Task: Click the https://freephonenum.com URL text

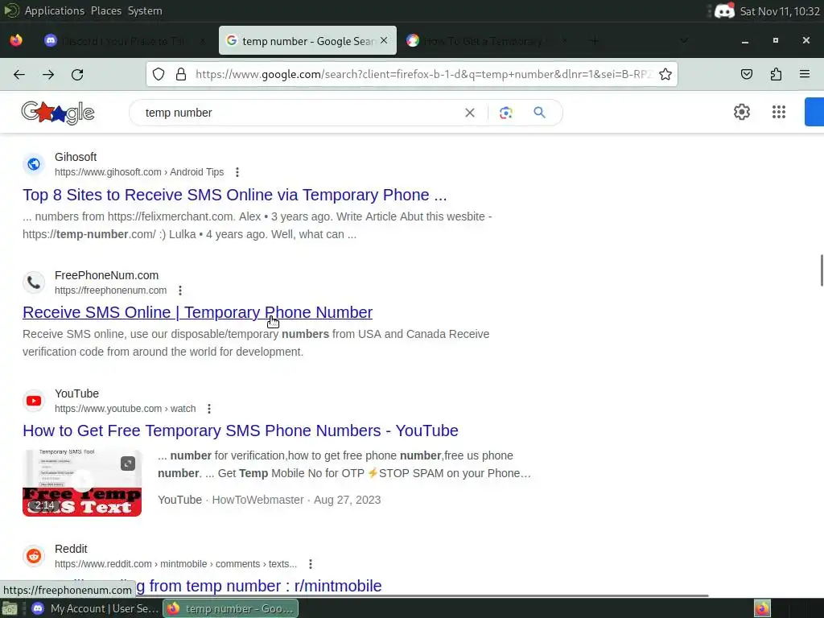Action: 110,290
